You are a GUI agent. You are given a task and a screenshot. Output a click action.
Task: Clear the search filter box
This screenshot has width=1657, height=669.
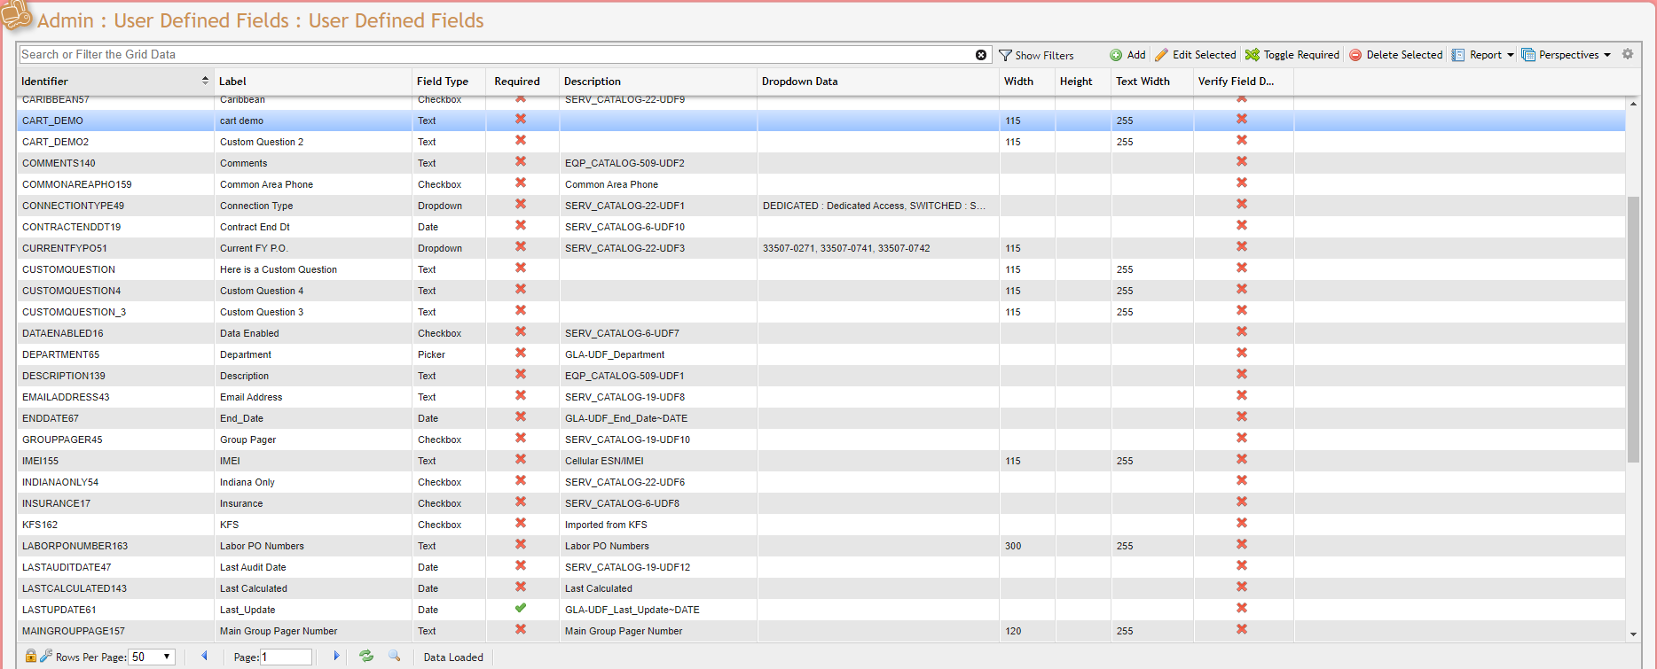click(x=981, y=55)
